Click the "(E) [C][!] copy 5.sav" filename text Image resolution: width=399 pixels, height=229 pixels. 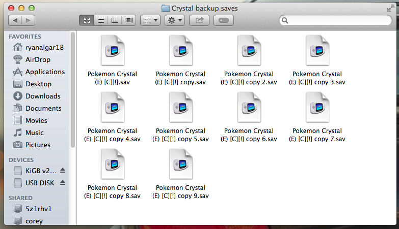(180, 139)
